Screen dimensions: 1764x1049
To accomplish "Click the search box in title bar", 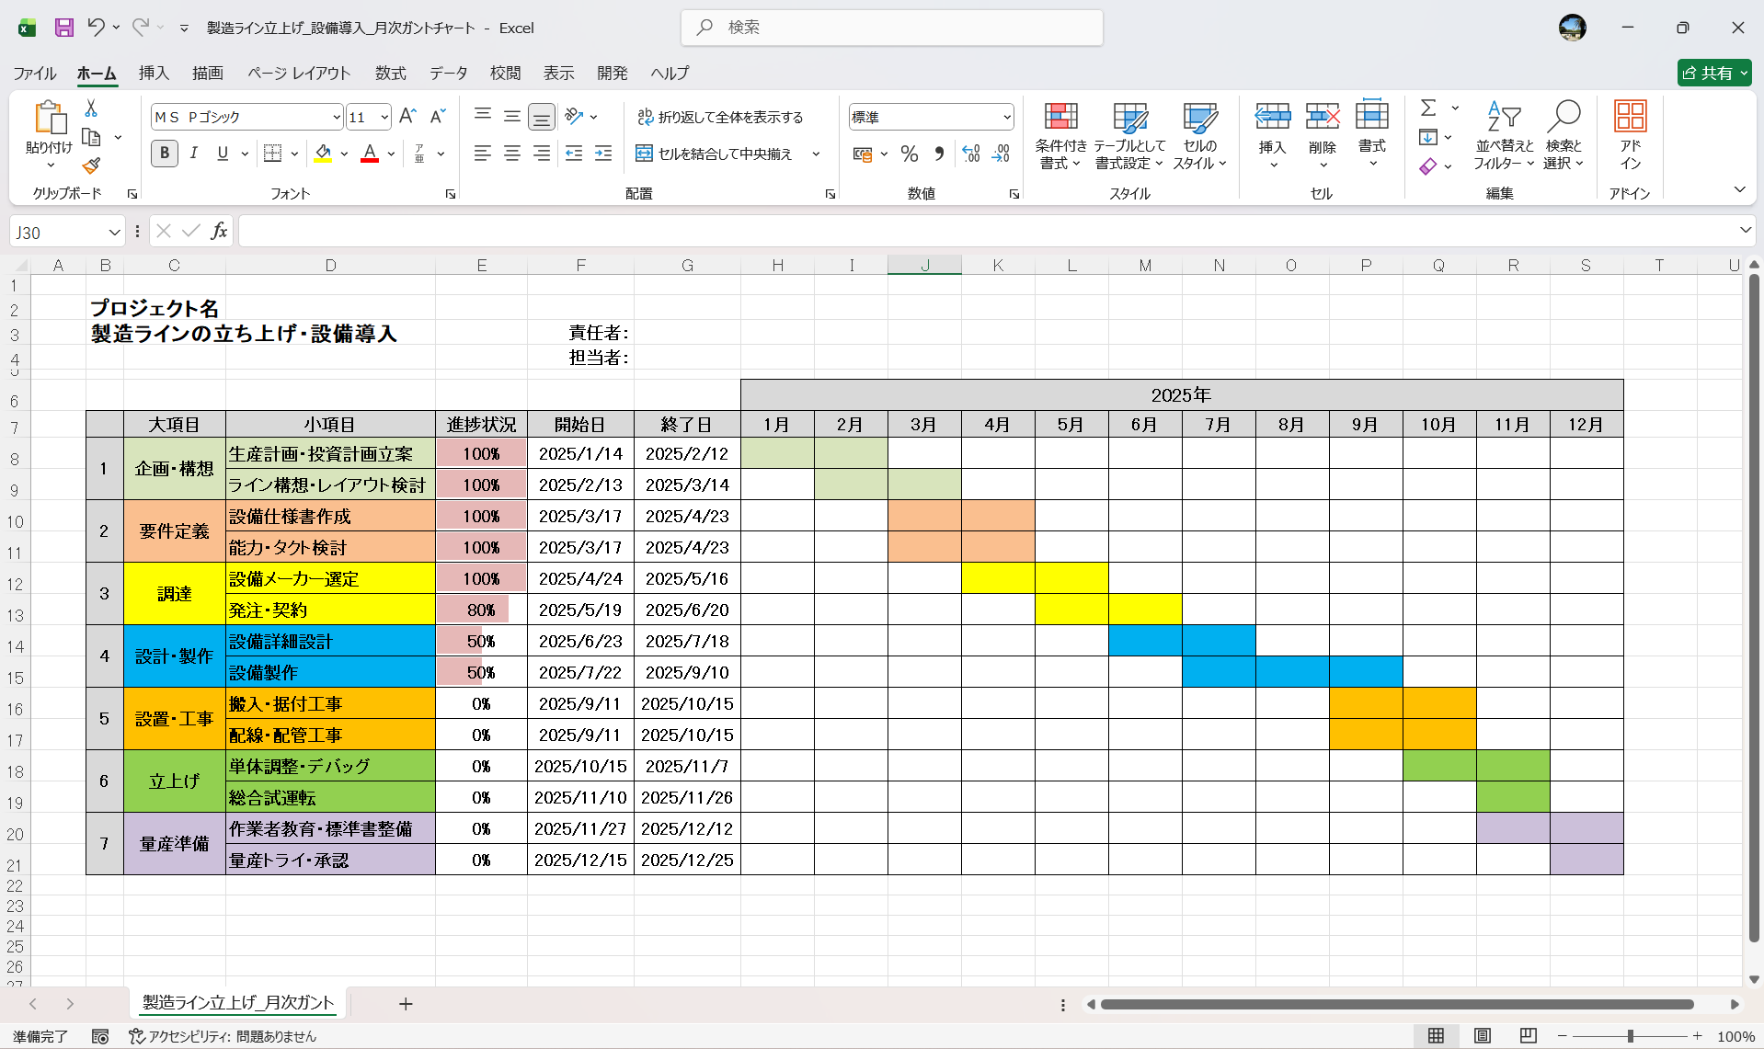I will (x=892, y=28).
